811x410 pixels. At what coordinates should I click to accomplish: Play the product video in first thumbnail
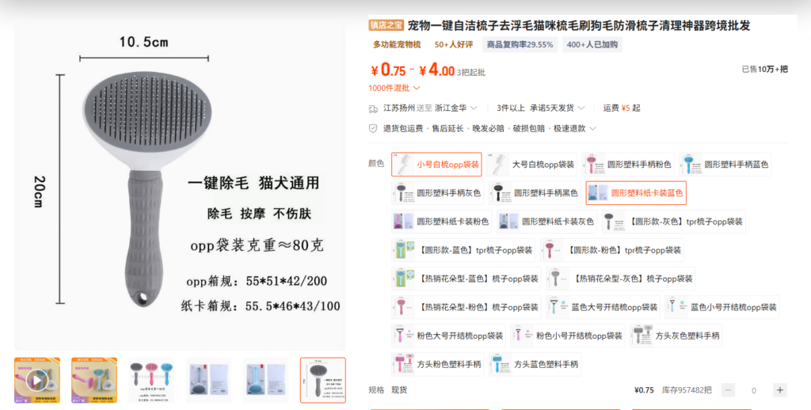36,381
